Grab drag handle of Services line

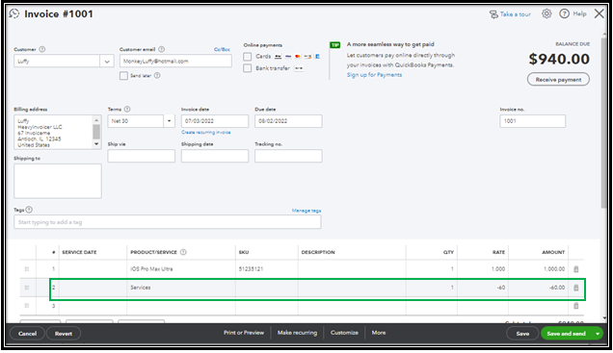(x=27, y=288)
